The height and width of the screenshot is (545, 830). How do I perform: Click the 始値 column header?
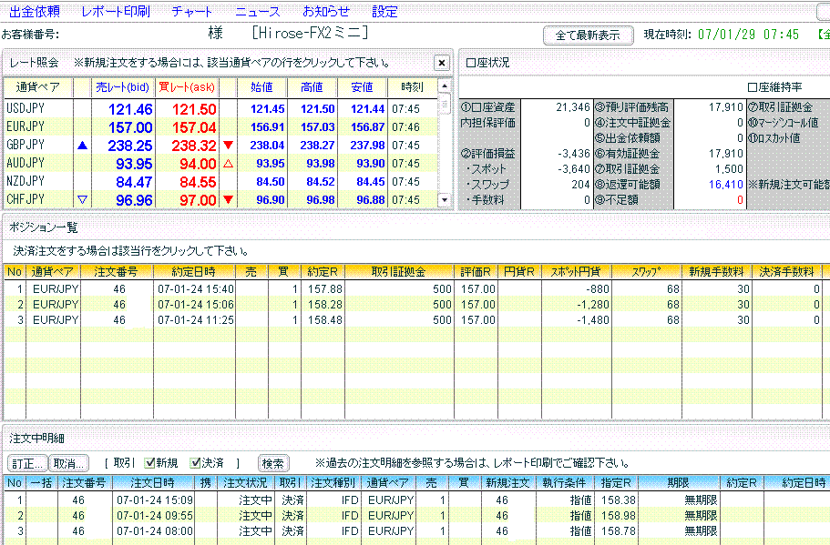261,87
